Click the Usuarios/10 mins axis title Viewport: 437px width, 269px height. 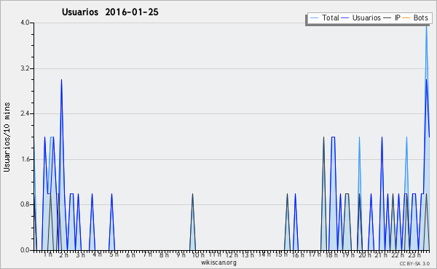coord(7,137)
